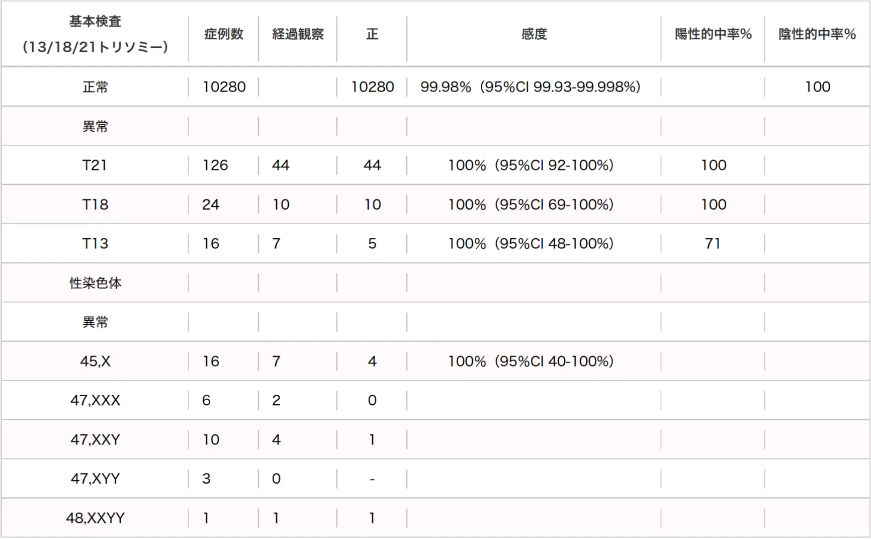Click the 陽性的中率% column header

(x=713, y=34)
